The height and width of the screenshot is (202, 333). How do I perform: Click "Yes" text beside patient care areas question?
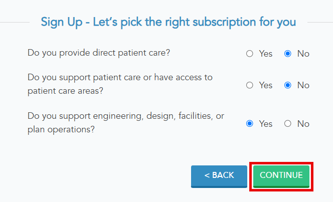266,85
